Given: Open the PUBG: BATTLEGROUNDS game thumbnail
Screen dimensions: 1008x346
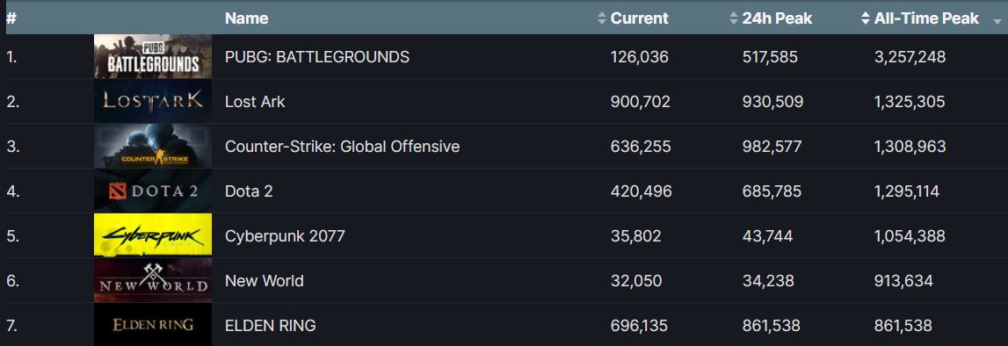Looking at the screenshot, I should 152,56.
